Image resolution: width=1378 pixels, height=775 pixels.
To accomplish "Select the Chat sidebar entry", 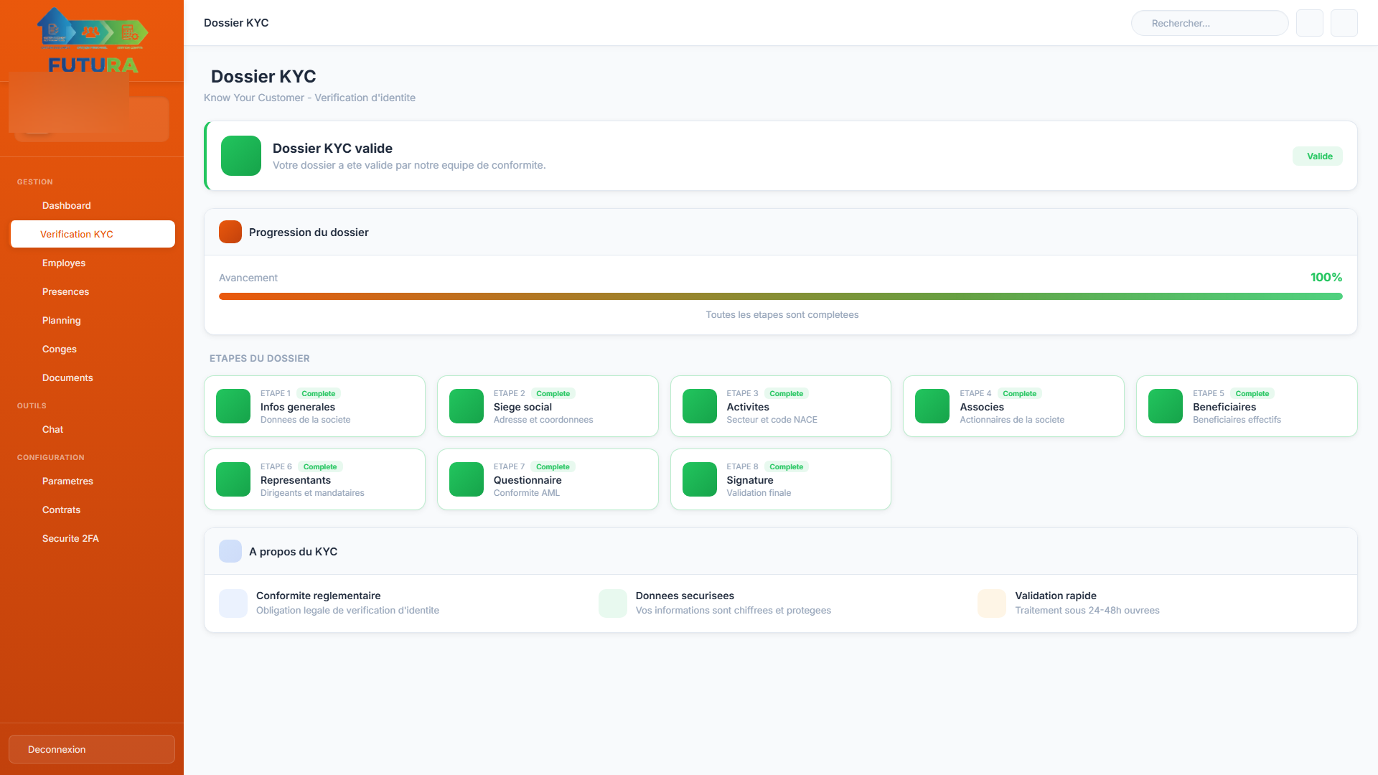I will coord(52,429).
